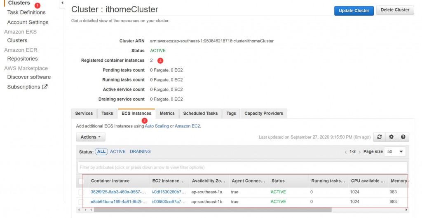The height and width of the screenshot is (218, 422).
Task: Collapse the left navigation panel arrow
Action: point(62,3)
